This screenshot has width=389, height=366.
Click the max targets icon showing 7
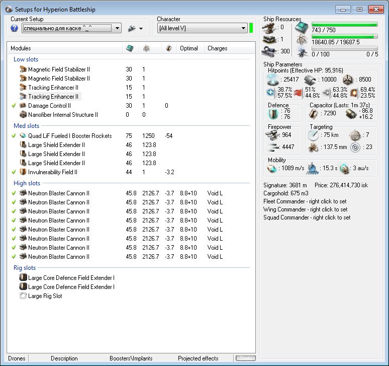click(355, 135)
